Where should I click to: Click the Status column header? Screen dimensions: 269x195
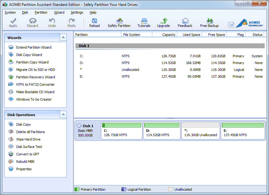255,35
